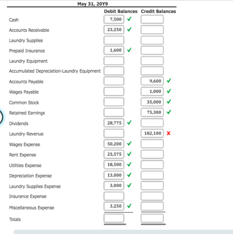
Task: Click Laundry Supplies credit balance field
Action: 152,40
